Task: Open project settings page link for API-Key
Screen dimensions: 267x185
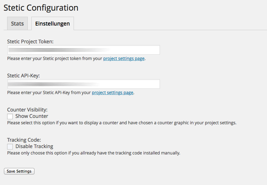Action: [x=113, y=92]
